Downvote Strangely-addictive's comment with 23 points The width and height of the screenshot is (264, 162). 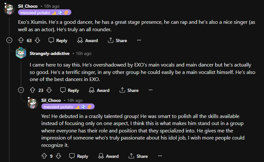(x=49, y=90)
